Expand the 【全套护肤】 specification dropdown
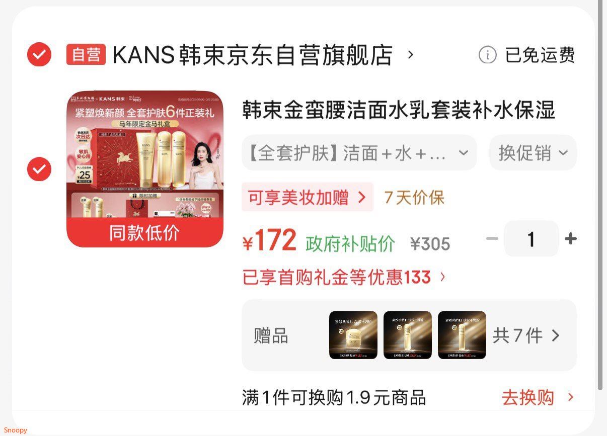This screenshot has width=607, height=436. point(359,152)
